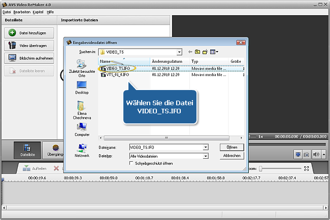
Task: Click the zoom-to-fit icon on timeline
Action: 307,168
